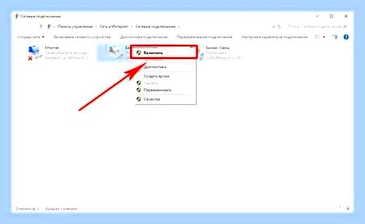Click Настройка параметров подключения in the toolbar
The width and height of the screenshot is (365, 224).
275,37
